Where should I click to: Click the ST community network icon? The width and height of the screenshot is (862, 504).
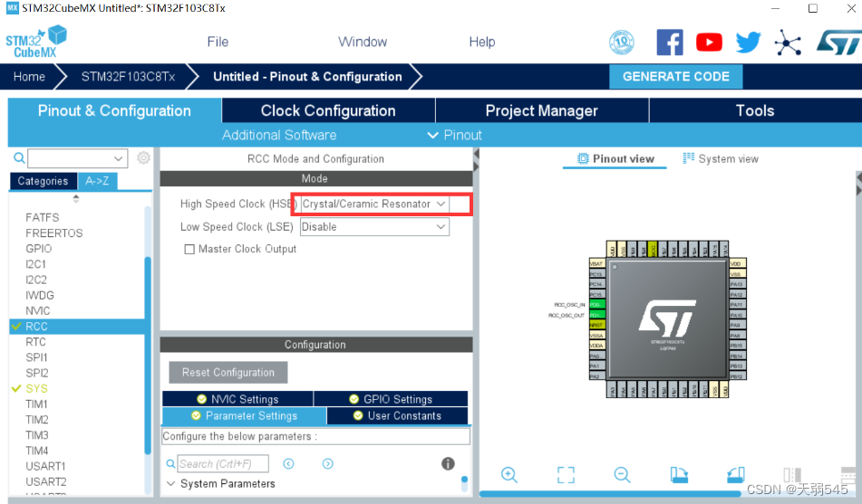coord(788,43)
